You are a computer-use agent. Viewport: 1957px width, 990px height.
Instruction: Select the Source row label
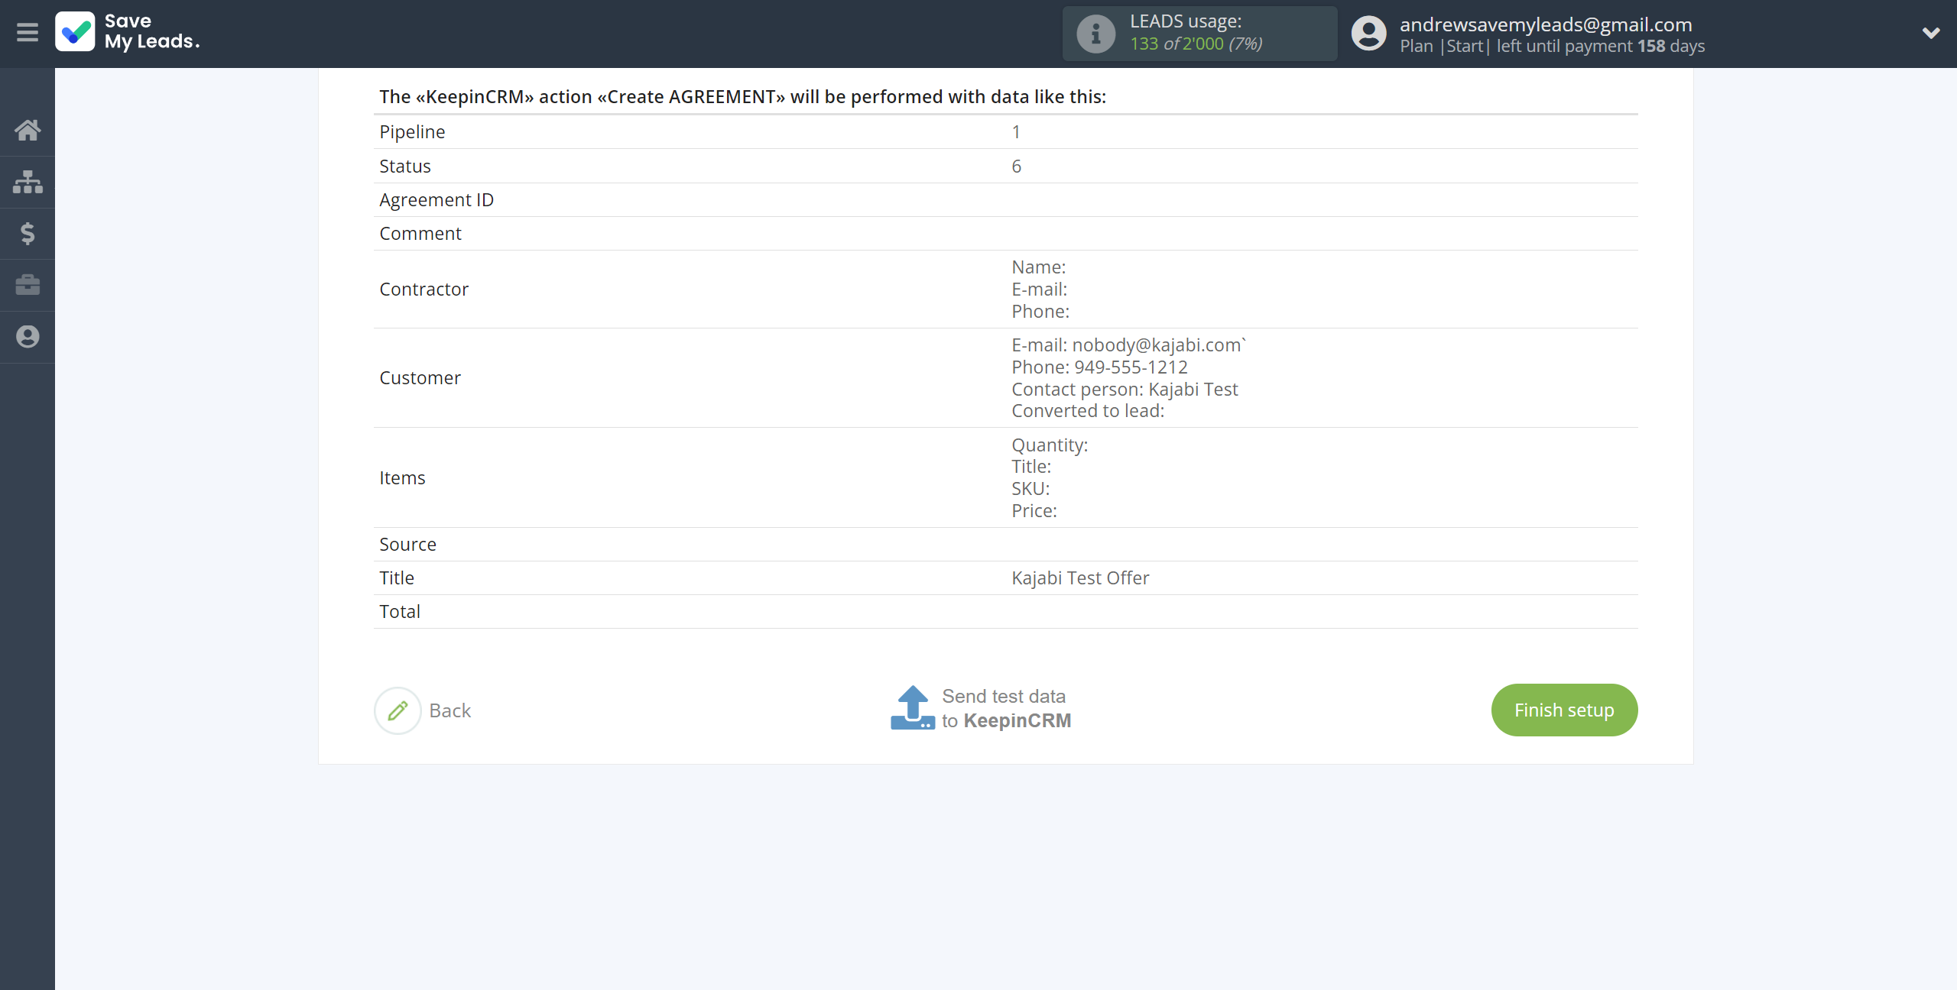pyautogui.click(x=407, y=544)
